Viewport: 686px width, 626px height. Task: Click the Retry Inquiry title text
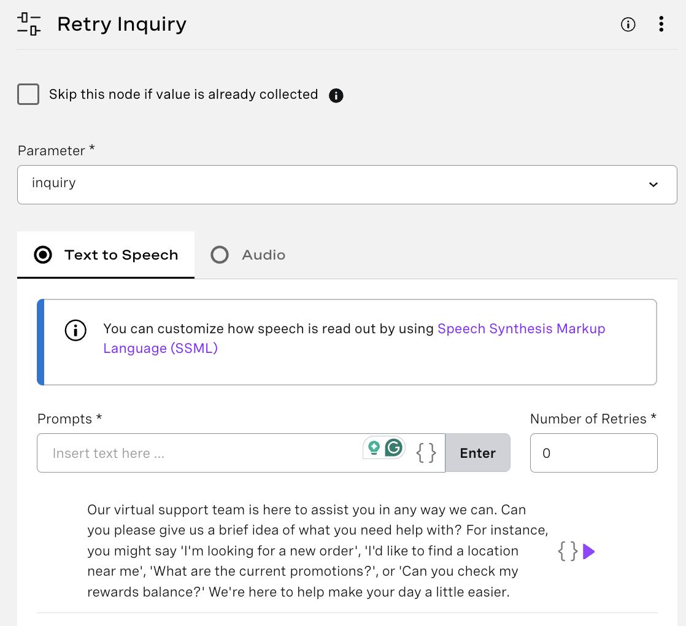coord(121,25)
